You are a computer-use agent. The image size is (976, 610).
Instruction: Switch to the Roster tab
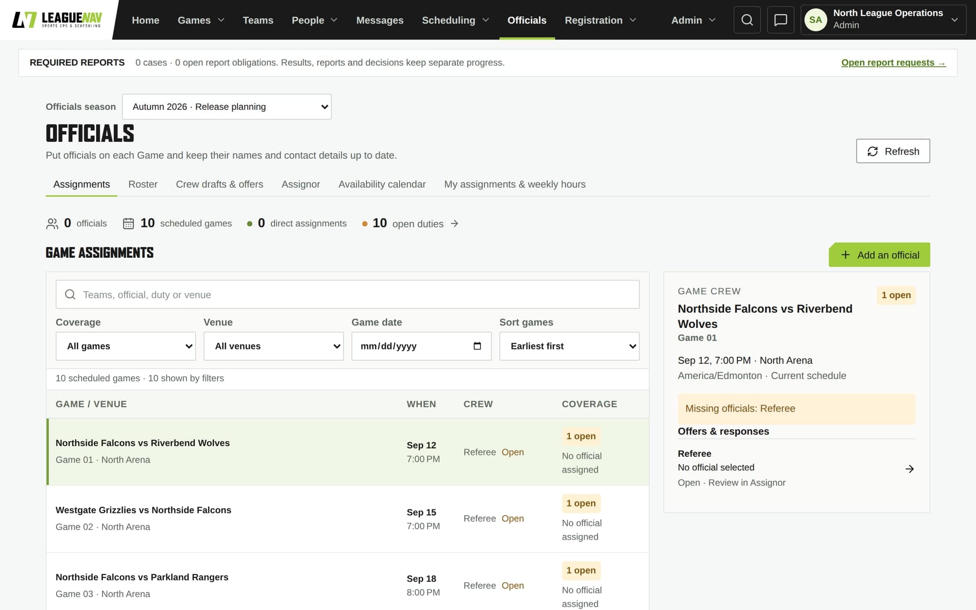[142, 184]
